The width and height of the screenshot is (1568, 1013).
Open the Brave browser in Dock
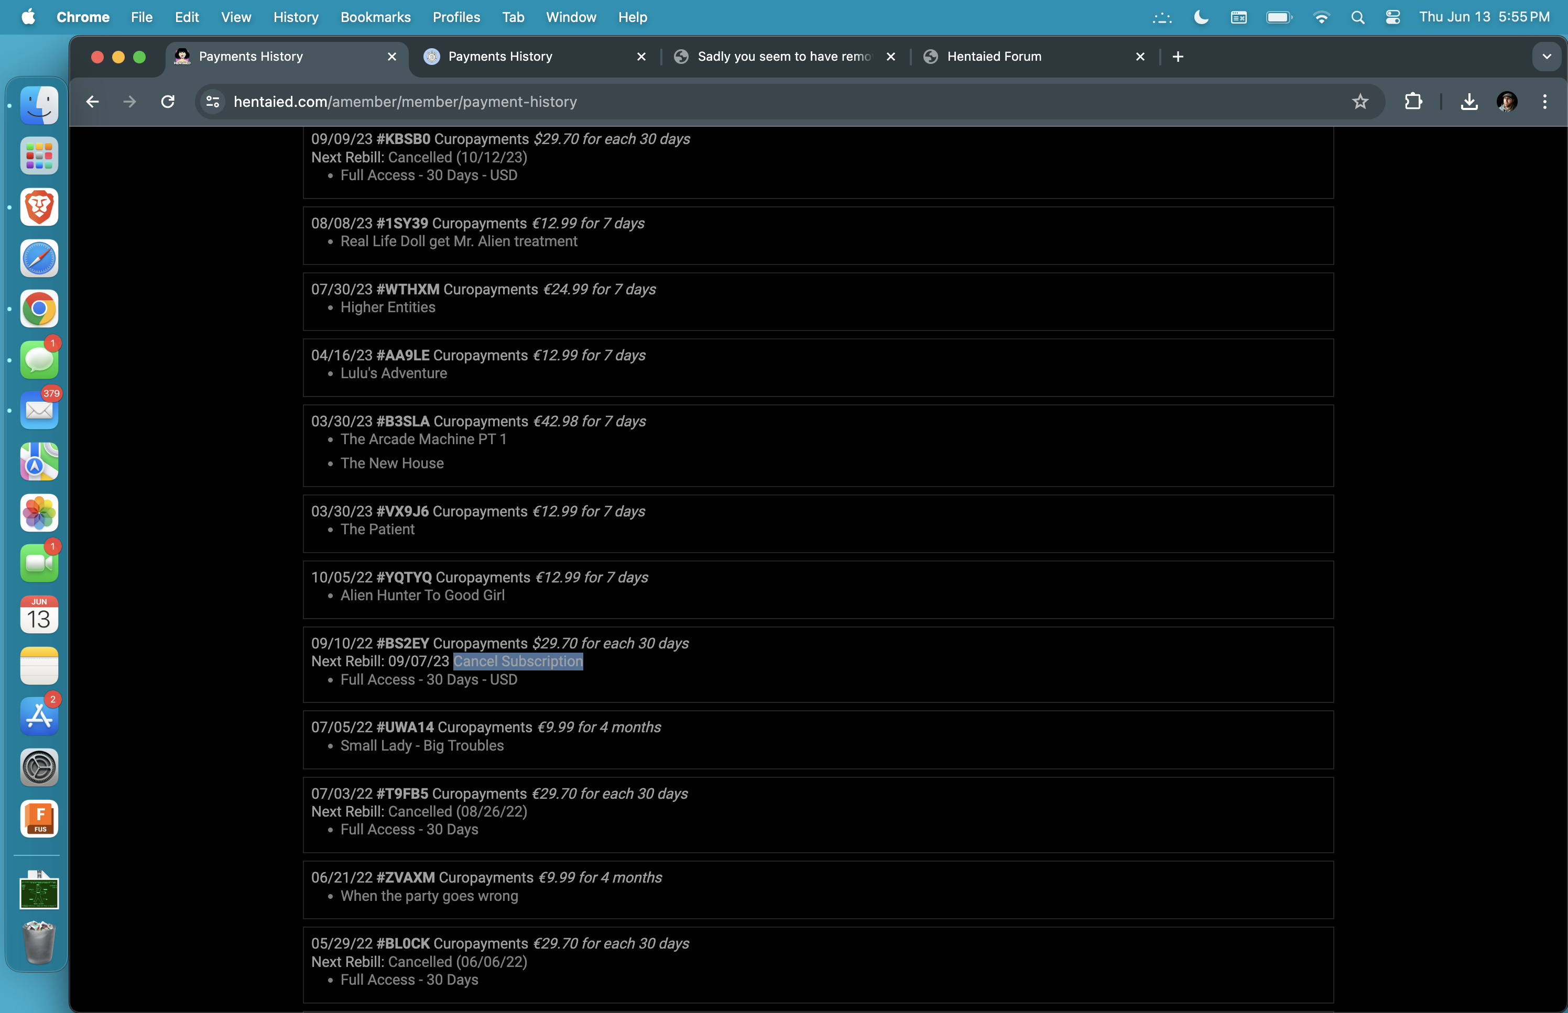[39, 207]
